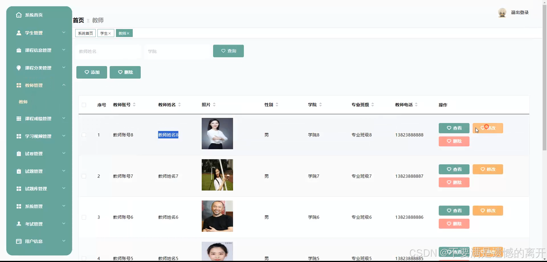The width and height of the screenshot is (547, 262).
Task: Sort by 性别 column arrows
Action: [277, 105]
